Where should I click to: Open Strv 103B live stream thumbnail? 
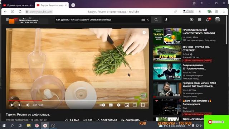coord(167,53)
